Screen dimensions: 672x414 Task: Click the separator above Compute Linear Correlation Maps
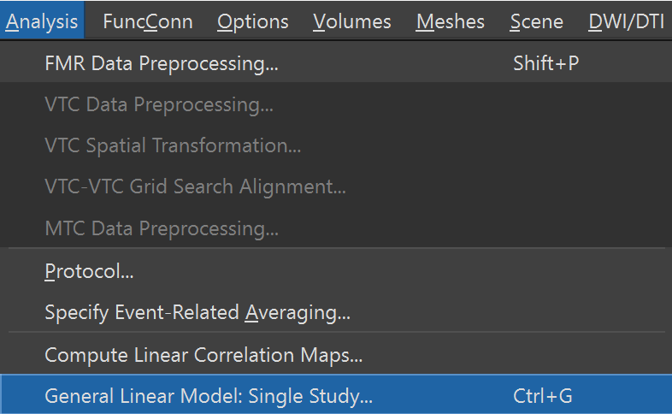pyautogui.click(x=337, y=332)
